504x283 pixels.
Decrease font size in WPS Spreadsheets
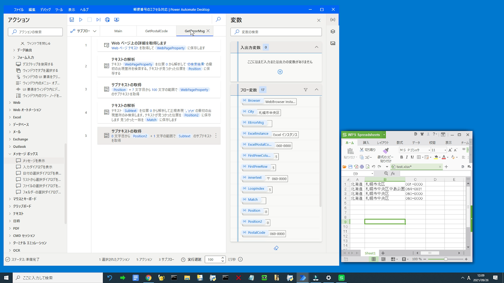[455, 150]
